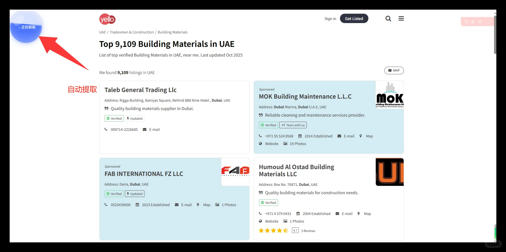
Task: Click the Get Listed button
Action: 354,19
